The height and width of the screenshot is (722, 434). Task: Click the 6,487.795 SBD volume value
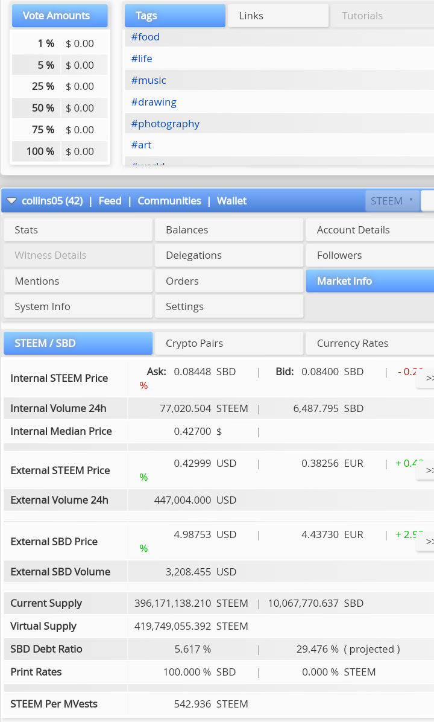click(x=329, y=408)
